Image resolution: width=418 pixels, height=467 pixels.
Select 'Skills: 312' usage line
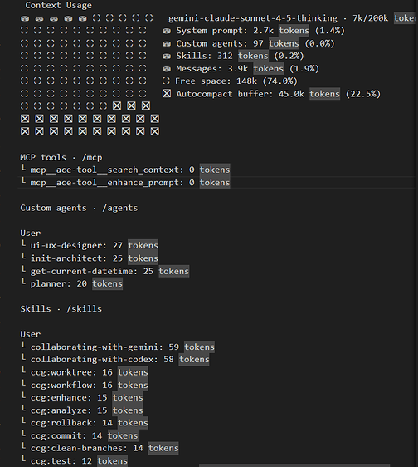240,56
